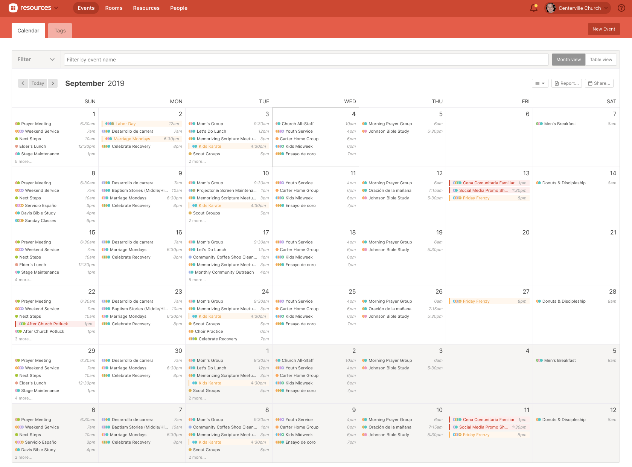Switch to Table view
This screenshot has width=632, height=467.
pos(601,60)
